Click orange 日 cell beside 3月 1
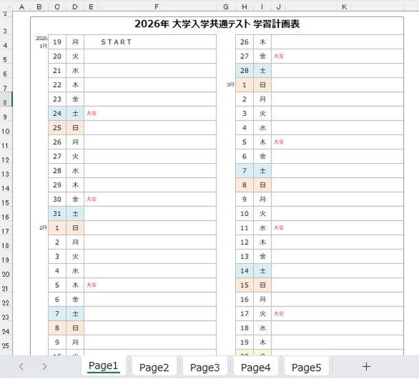 263,85
